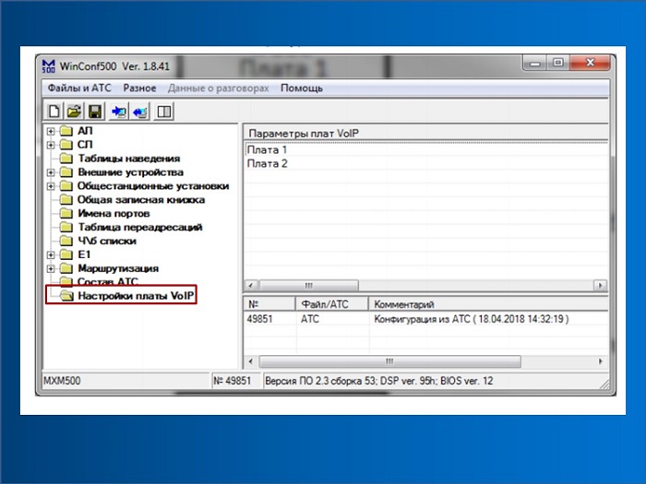Expand the Внешние устройства node
This screenshot has width=646, height=484.
coord(51,172)
